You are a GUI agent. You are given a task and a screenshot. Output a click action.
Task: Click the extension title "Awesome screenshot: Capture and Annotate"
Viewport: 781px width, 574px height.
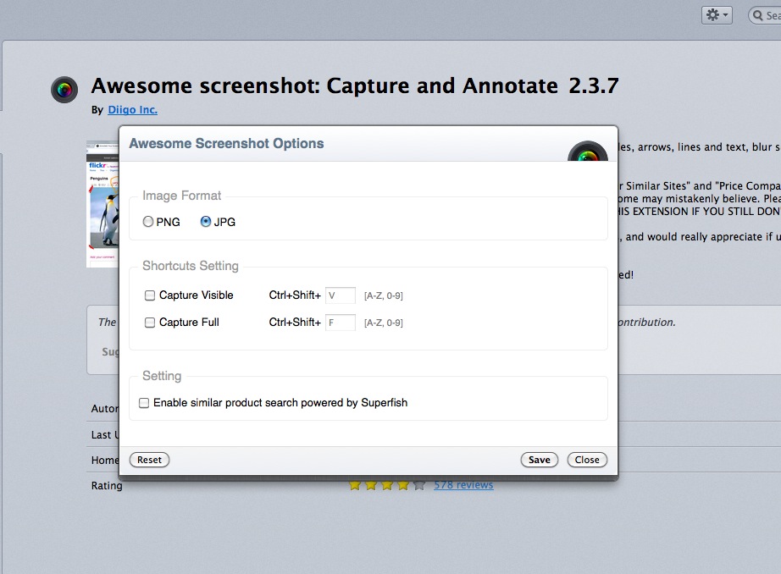pos(324,86)
